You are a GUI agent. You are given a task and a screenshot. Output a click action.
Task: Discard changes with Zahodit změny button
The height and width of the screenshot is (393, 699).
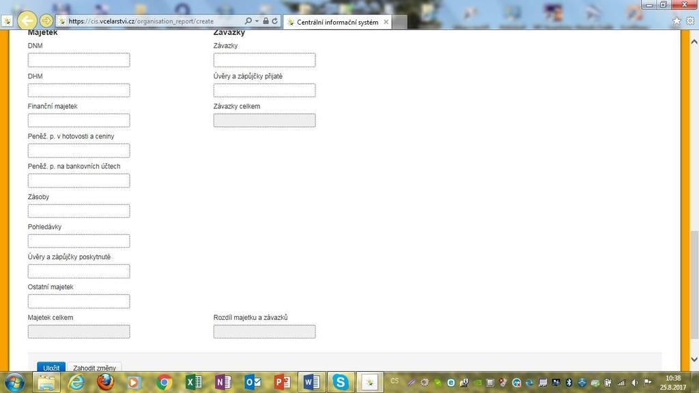(x=94, y=367)
